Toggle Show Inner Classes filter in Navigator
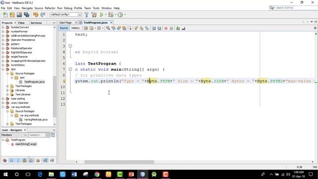This screenshot has height=179, width=318. coord(31,160)
